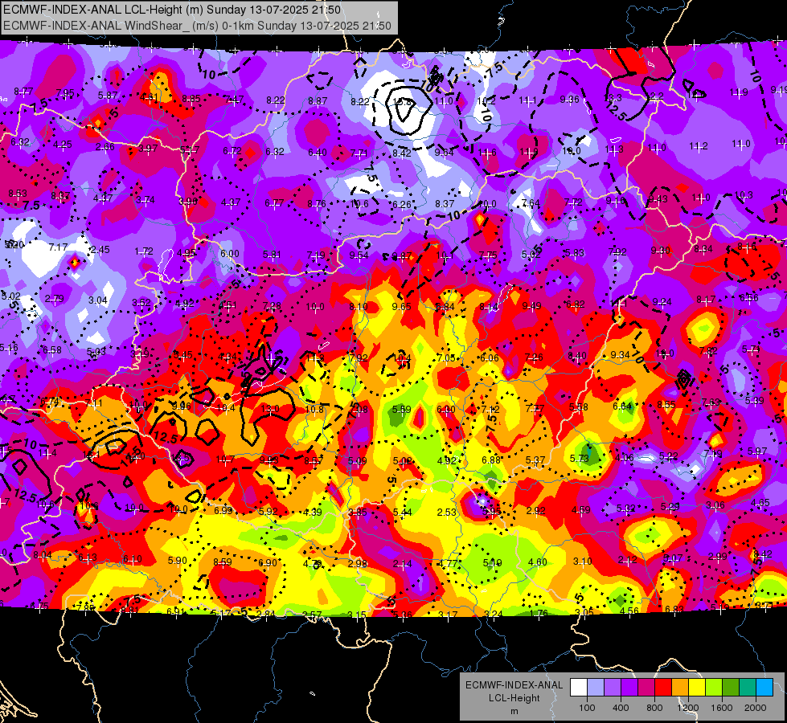Viewport: 787px width, 723px height.
Task: Click the 1.76 value at the map's bottom edge
Action: [538, 613]
